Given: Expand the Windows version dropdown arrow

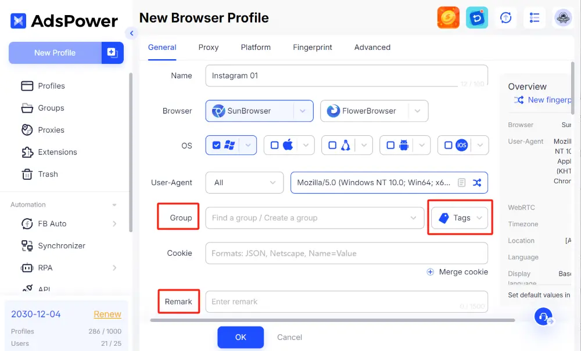Looking at the screenshot, I should tap(248, 145).
